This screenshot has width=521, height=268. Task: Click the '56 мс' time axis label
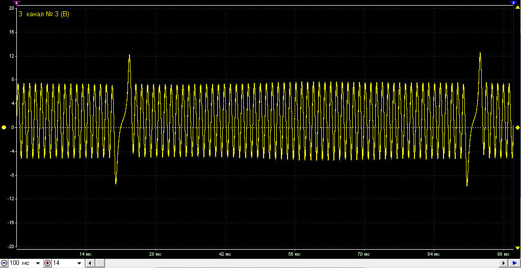pos(295,254)
